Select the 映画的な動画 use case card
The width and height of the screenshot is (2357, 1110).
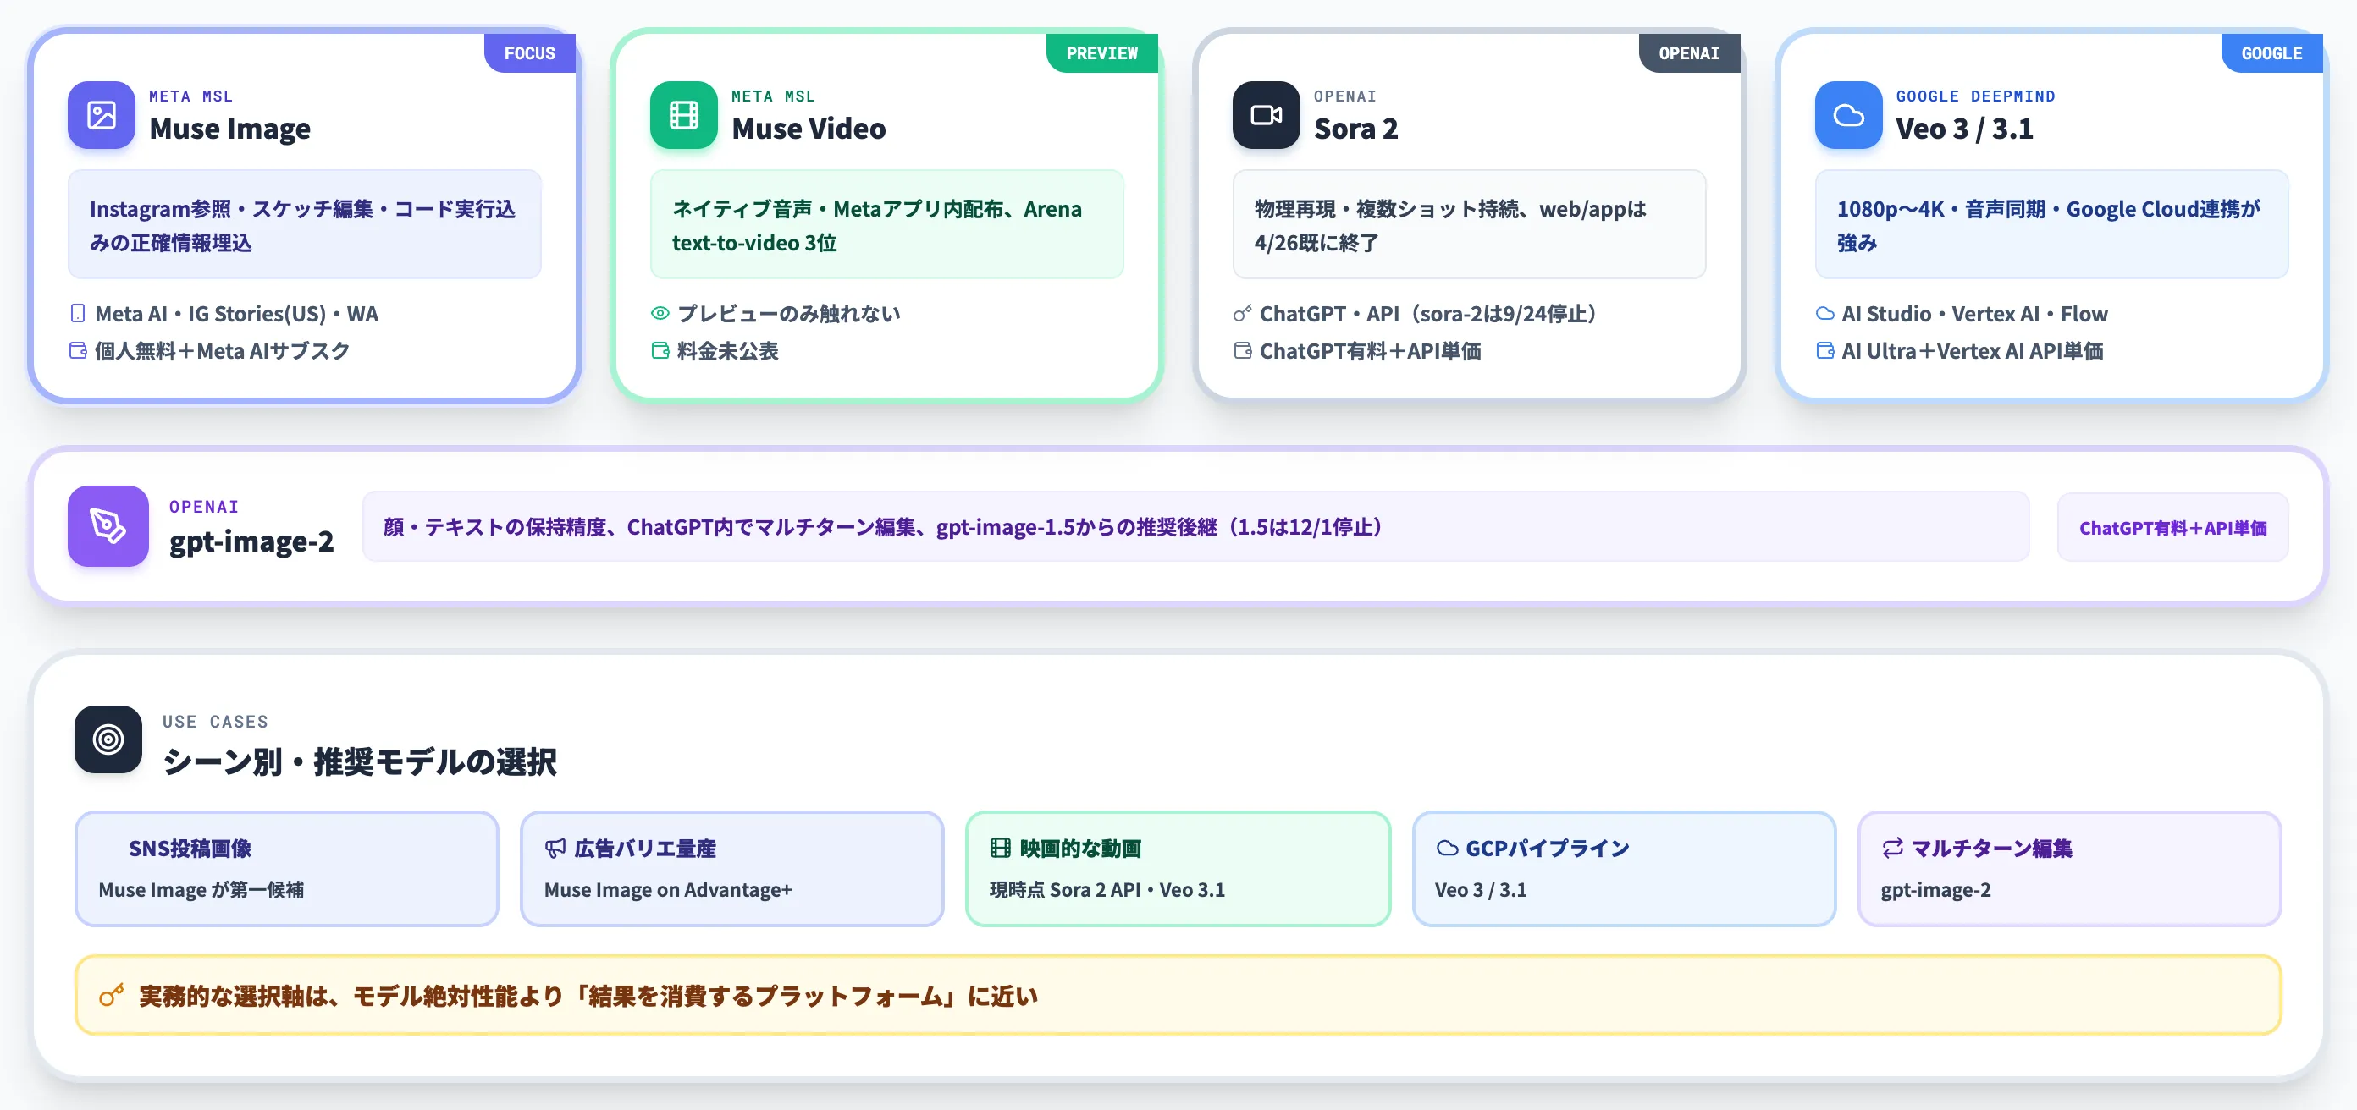click(x=1178, y=869)
